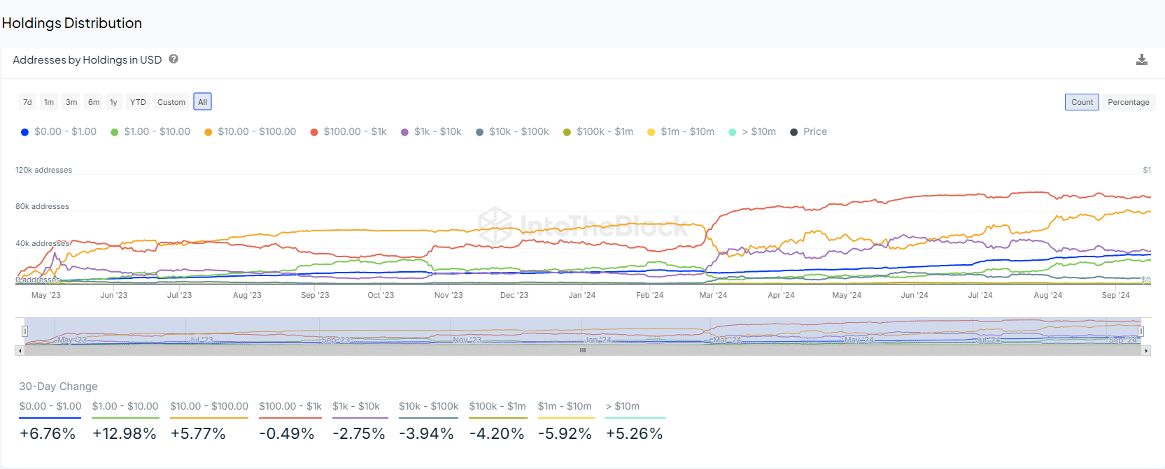Click the left scroll arrow of navigator
This screenshot has width=1165, height=469.
20,351
